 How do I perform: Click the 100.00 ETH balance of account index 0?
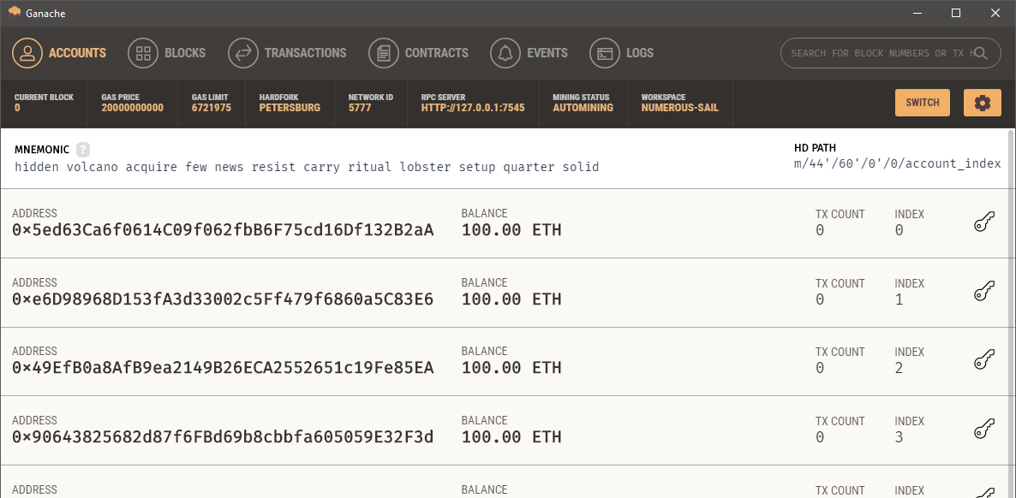click(511, 230)
